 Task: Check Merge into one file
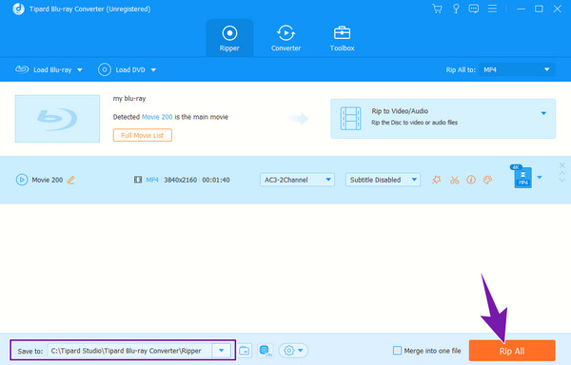click(397, 351)
